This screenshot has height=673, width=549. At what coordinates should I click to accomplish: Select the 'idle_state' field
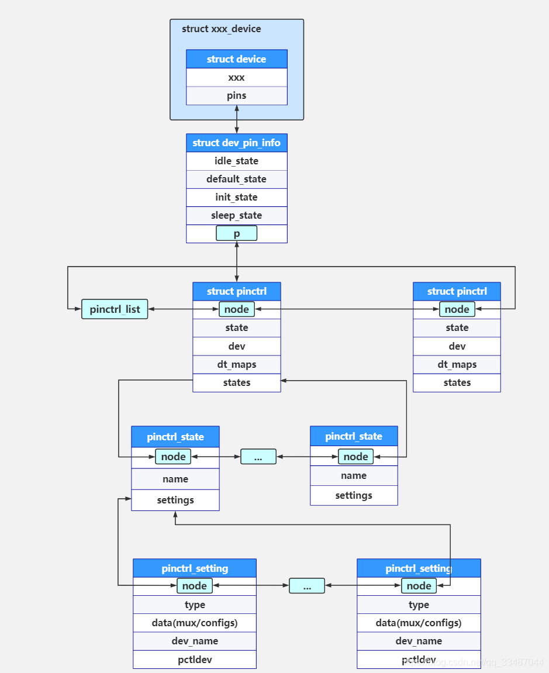(x=237, y=161)
